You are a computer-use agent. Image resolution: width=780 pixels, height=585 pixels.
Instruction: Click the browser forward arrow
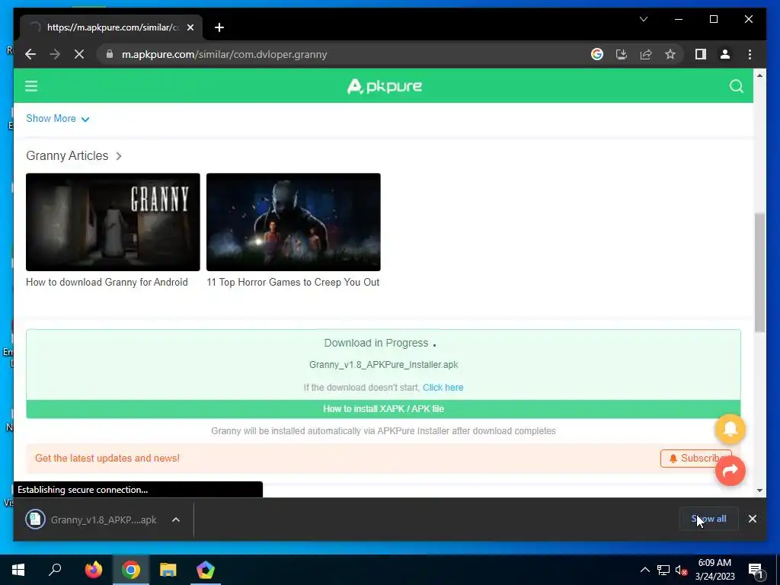[55, 54]
